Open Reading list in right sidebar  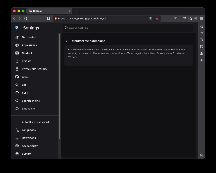[x=201, y=54]
